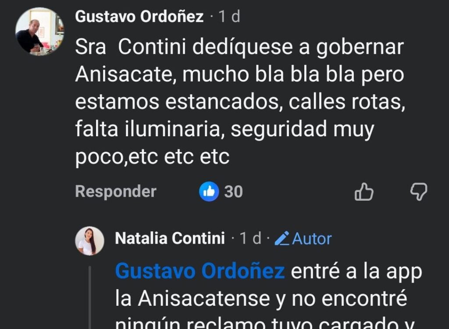Open the blue like reaction icon
Screen dimensions: 449x329
[x=209, y=192]
